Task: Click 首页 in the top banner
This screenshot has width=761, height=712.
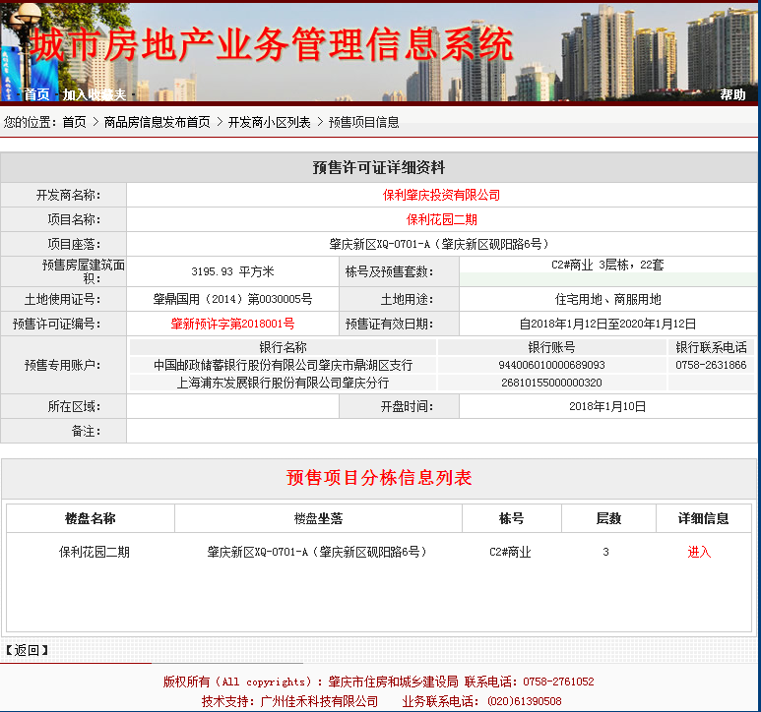Action: (36, 94)
